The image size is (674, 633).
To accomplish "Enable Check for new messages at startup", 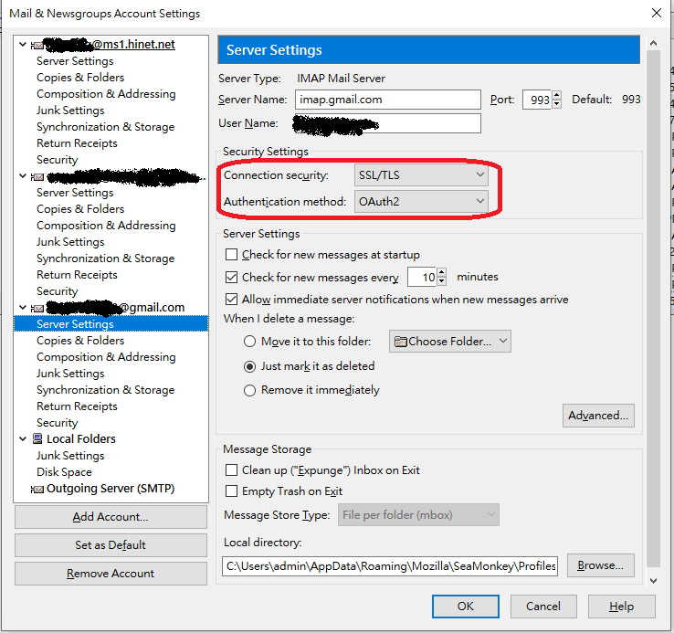I will pyautogui.click(x=231, y=255).
